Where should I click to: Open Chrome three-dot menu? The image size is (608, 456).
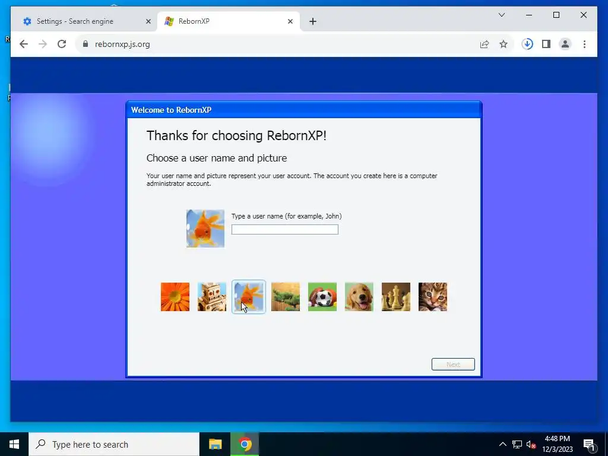(x=584, y=44)
